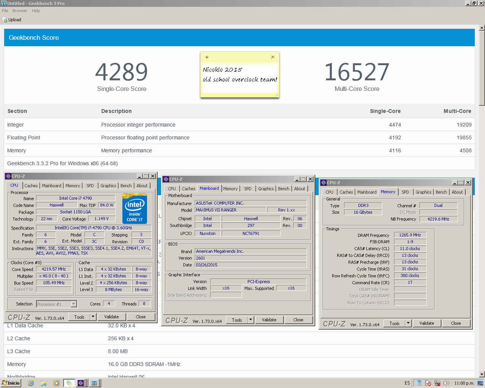
Task: Click the volume speaker icon in the system tray
Action: coord(446,383)
